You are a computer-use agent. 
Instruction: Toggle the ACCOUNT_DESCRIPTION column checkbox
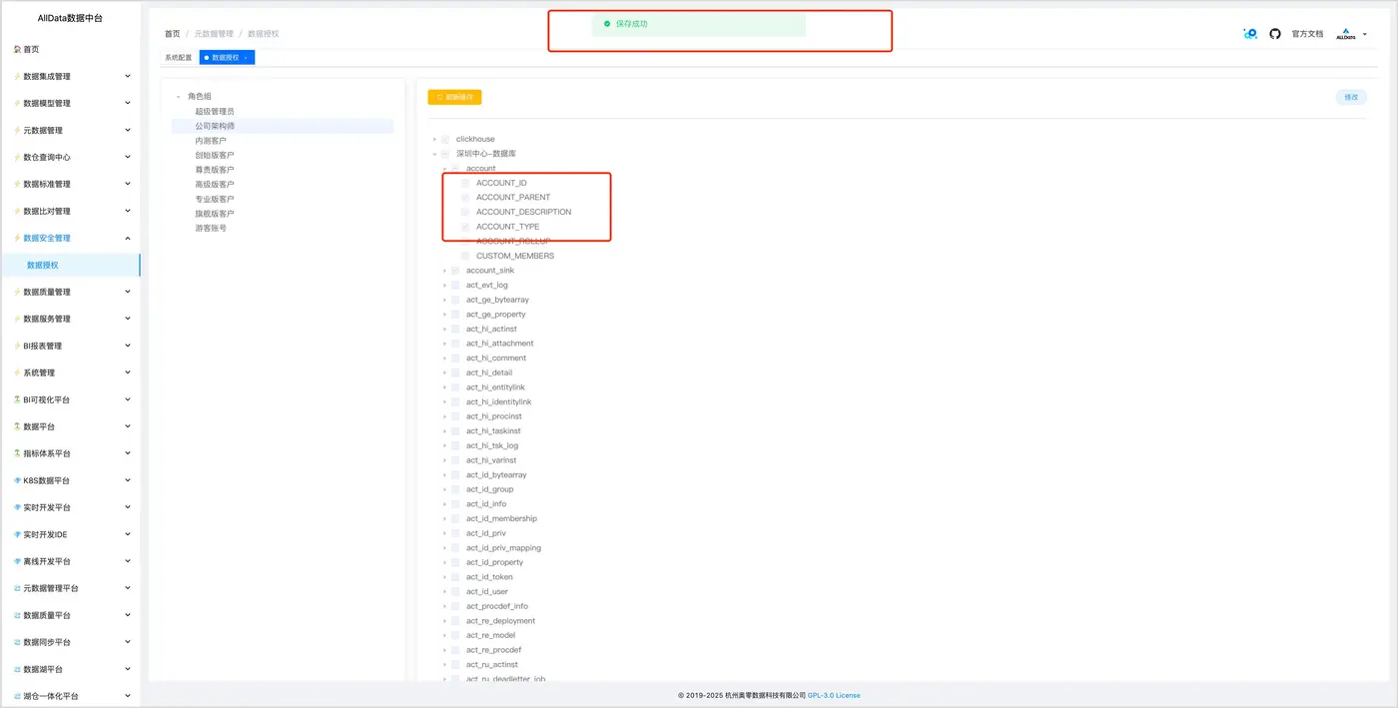pyautogui.click(x=465, y=212)
